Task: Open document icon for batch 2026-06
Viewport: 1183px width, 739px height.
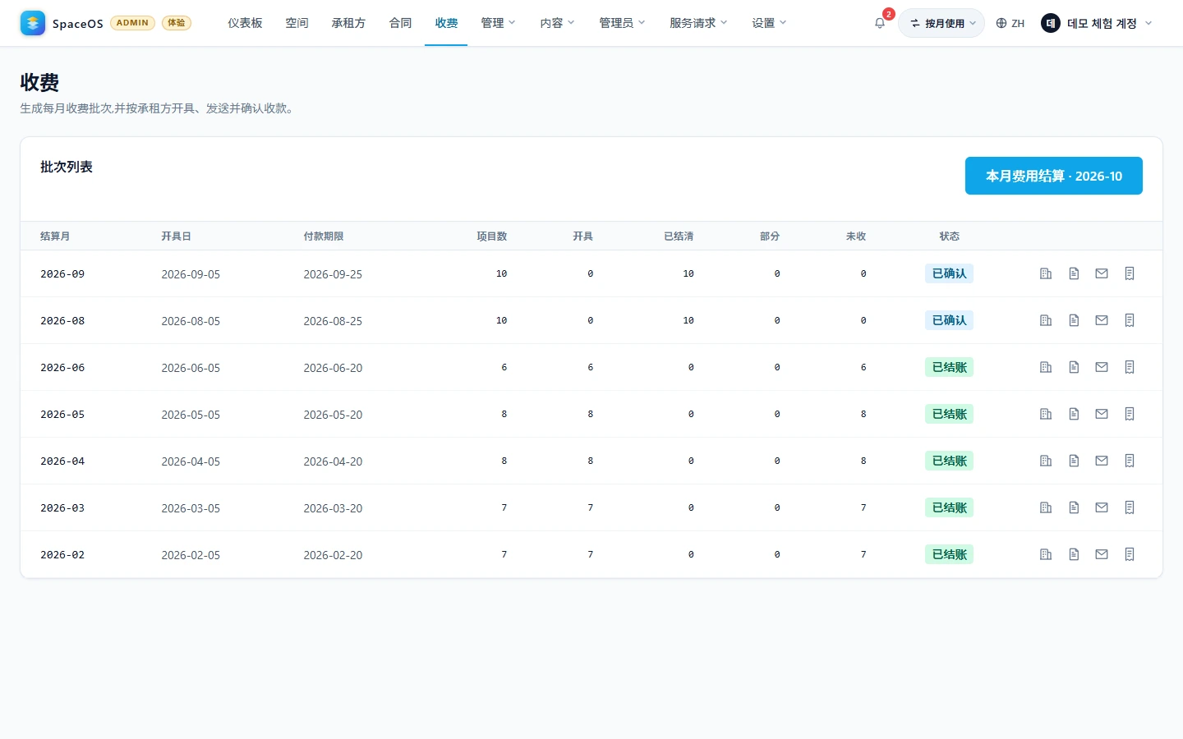Action: [x=1074, y=367]
